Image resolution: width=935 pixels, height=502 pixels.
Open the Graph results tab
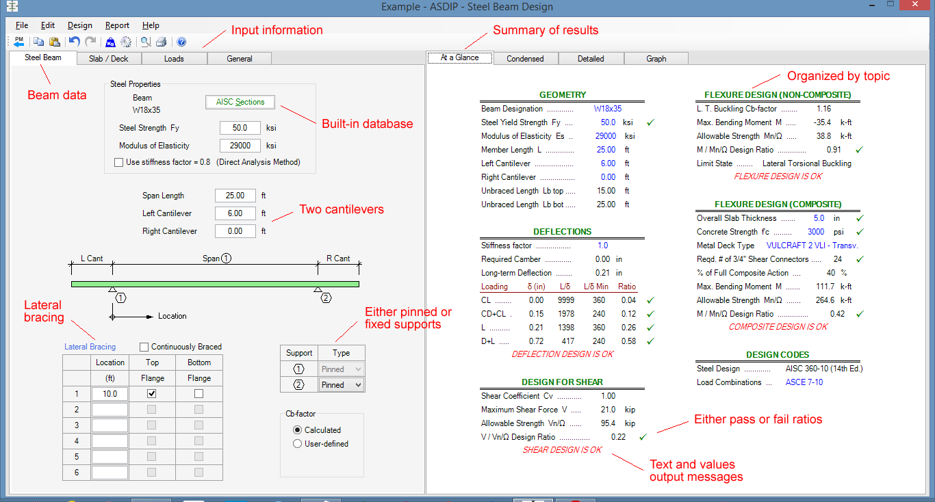click(x=656, y=59)
